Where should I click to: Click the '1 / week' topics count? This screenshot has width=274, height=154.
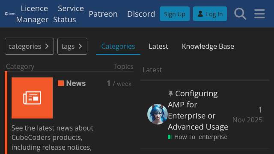pyautogui.click(x=119, y=83)
